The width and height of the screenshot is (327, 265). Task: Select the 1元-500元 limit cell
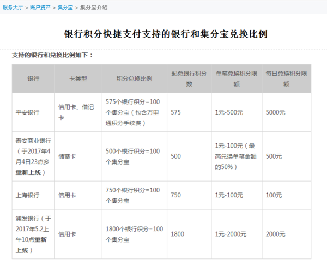coord(237,112)
